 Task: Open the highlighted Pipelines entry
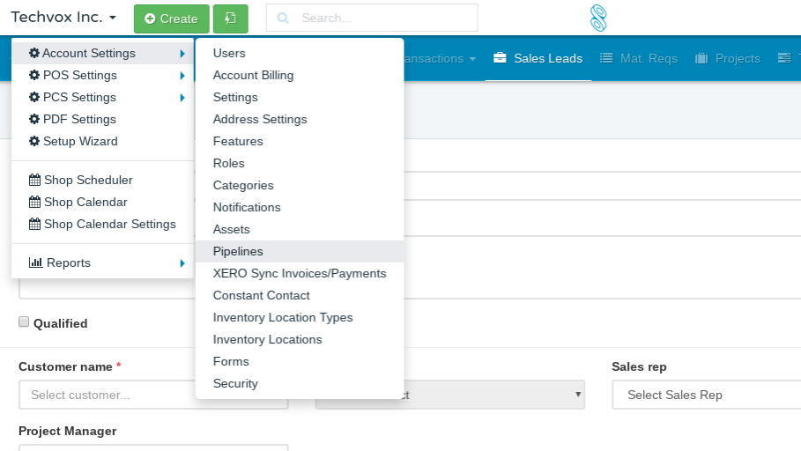300,251
